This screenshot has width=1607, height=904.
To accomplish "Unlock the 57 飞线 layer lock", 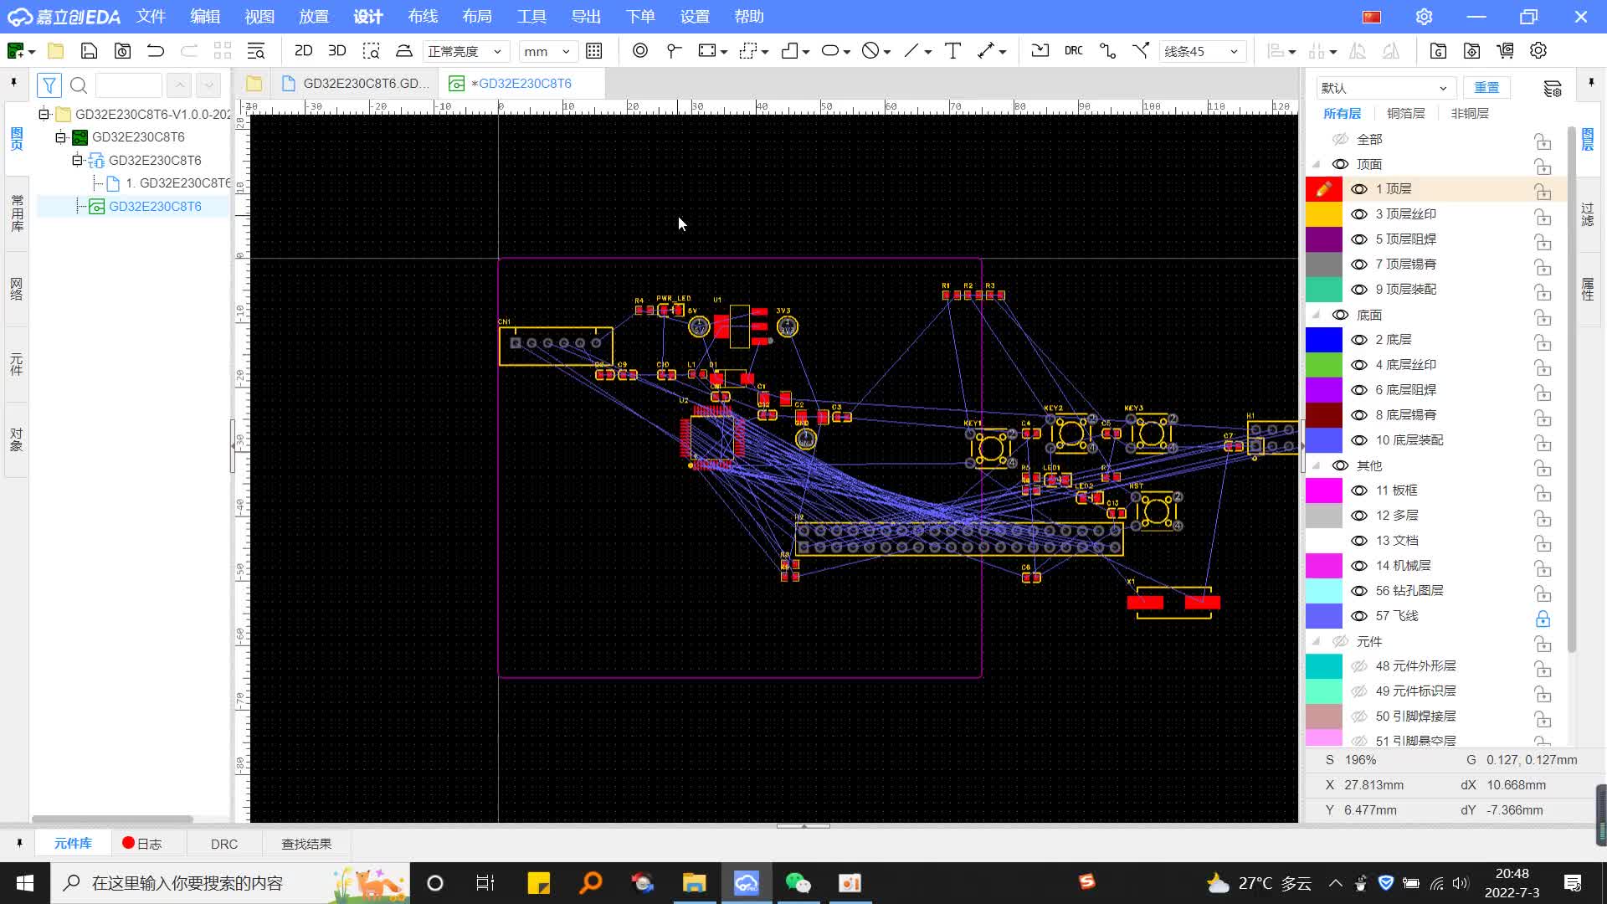I will pyautogui.click(x=1543, y=619).
